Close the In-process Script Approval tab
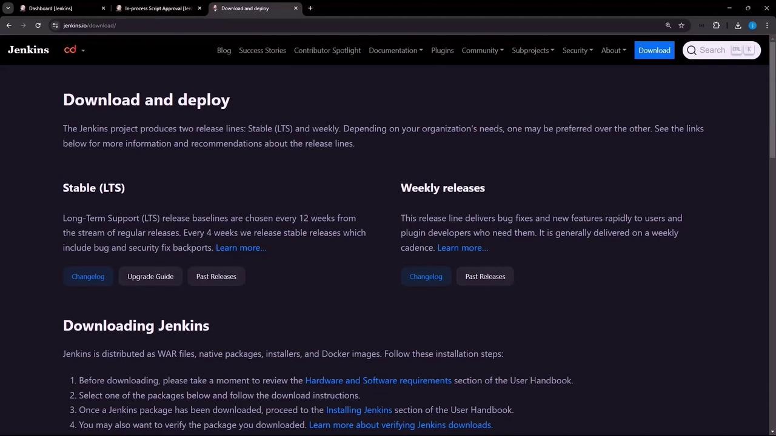The height and width of the screenshot is (436, 776). (x=199, y=8)
